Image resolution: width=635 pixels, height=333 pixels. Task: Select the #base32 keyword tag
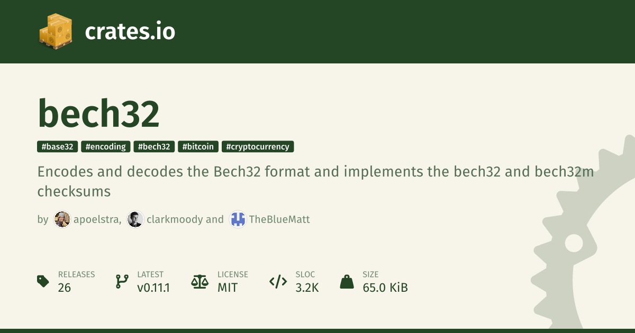[58, 146]
